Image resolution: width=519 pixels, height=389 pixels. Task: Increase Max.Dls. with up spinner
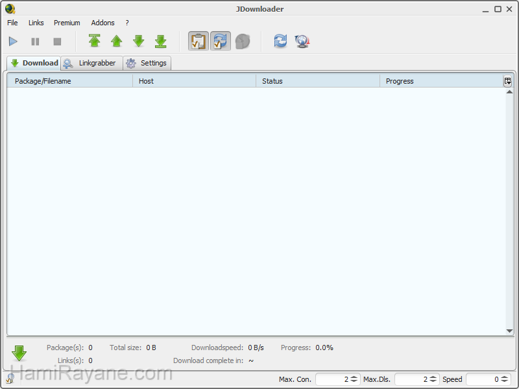coord(433,377)
